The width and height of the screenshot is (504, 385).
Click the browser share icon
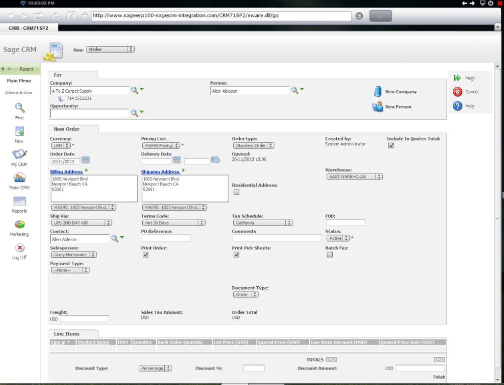[38, 16]
